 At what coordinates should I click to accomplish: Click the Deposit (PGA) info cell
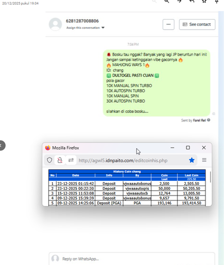[x=109, y=203]
